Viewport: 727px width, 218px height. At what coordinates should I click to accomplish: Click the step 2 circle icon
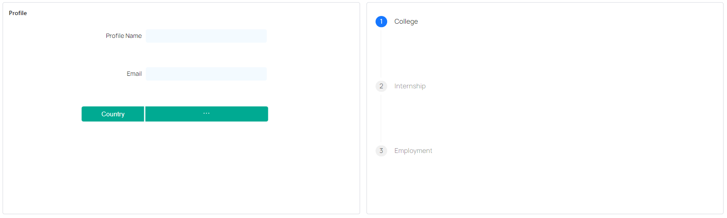point(381,86)
